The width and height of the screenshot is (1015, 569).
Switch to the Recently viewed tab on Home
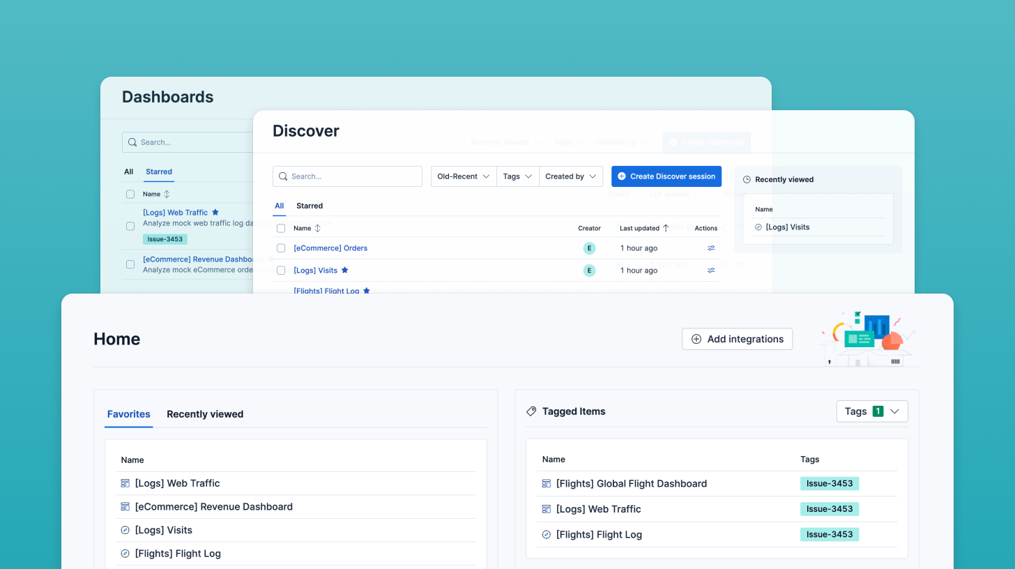205,414
